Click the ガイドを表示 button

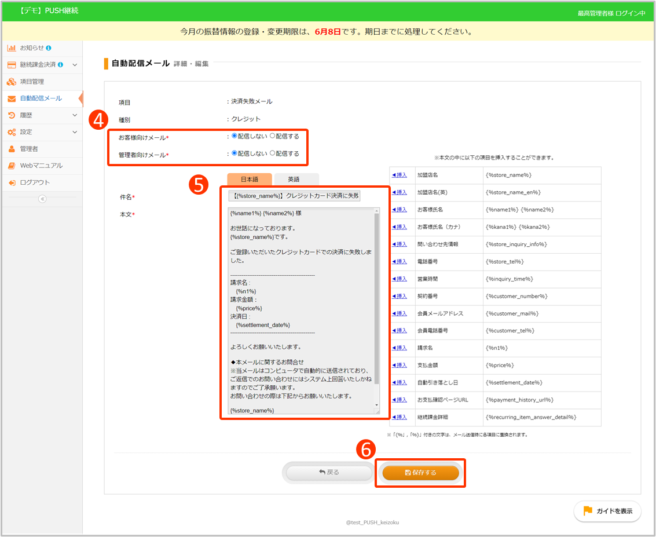pos(607,511)
